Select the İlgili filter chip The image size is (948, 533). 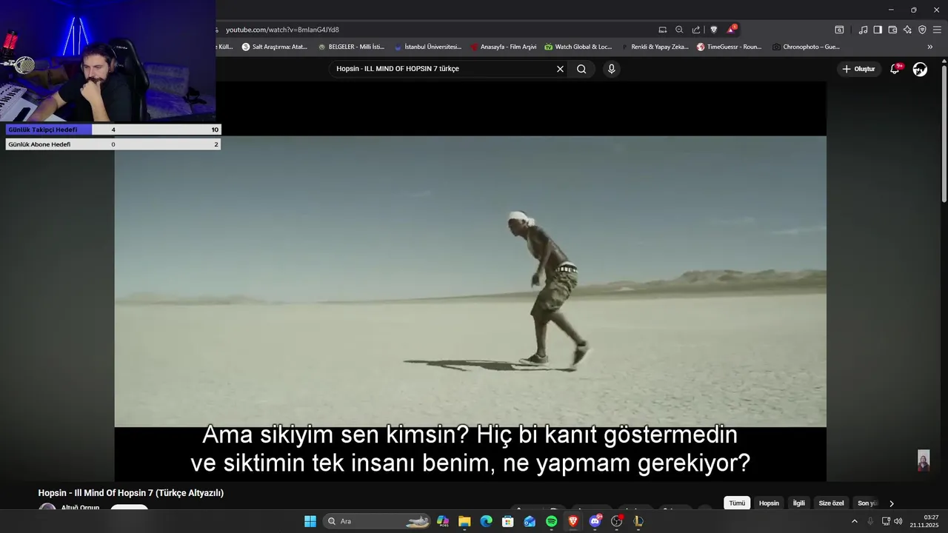[799, 503]
